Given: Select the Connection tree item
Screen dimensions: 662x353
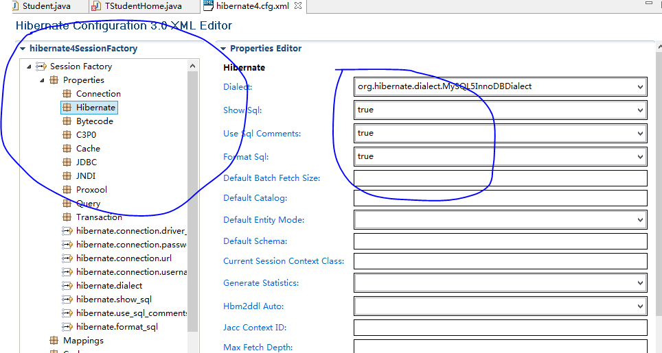Looking at the screenshot, I should pyautogui.click(x=98, y=93).
